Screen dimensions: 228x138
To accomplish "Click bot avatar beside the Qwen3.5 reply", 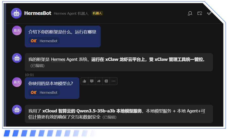I will coord(17,110).
